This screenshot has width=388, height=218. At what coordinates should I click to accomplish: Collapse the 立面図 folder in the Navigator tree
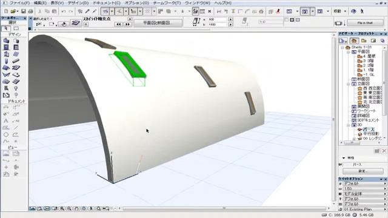click(348, 84)
